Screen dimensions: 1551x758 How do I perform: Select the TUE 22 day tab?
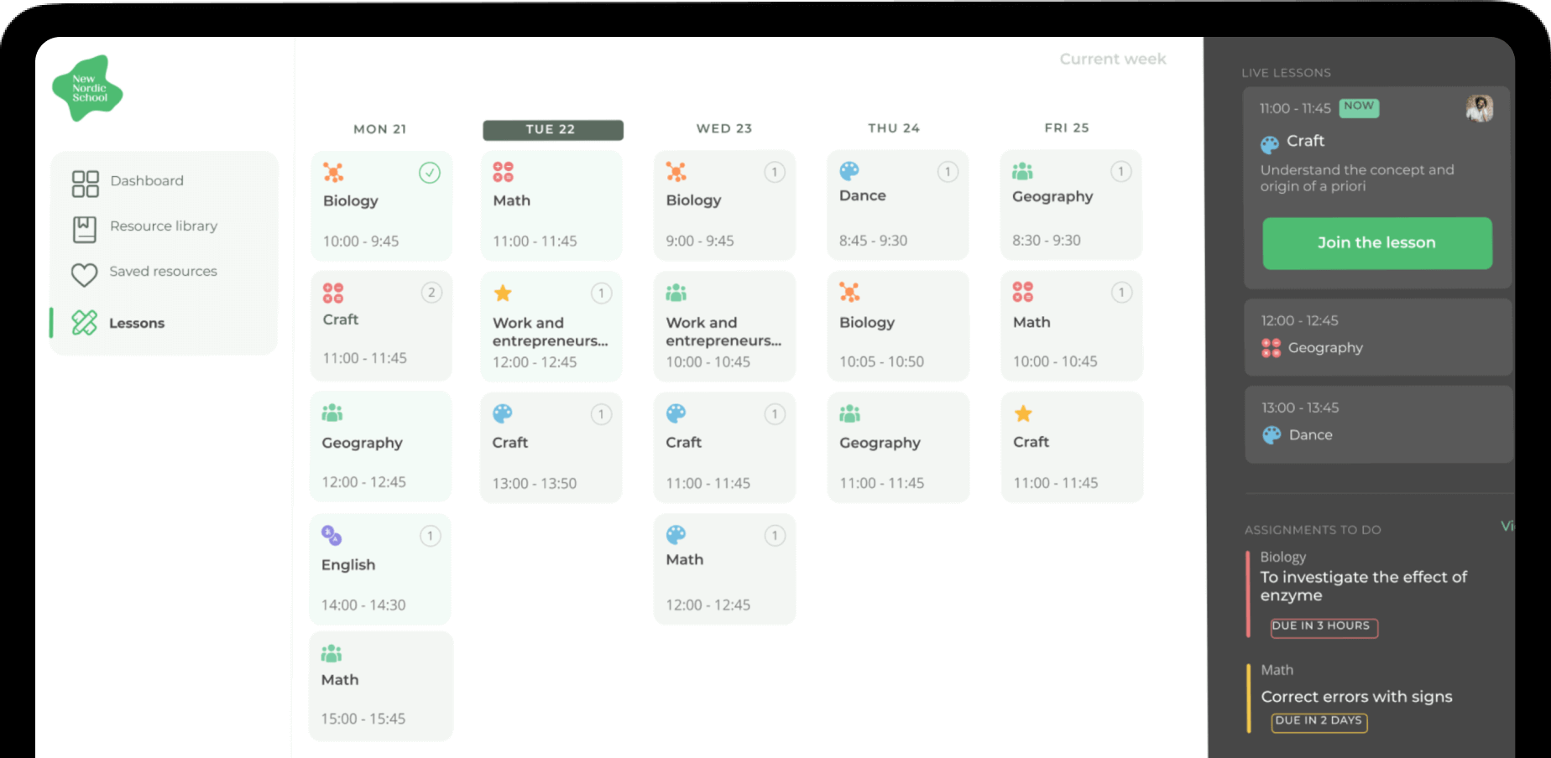pyautogui.click(x=552, y=129)
